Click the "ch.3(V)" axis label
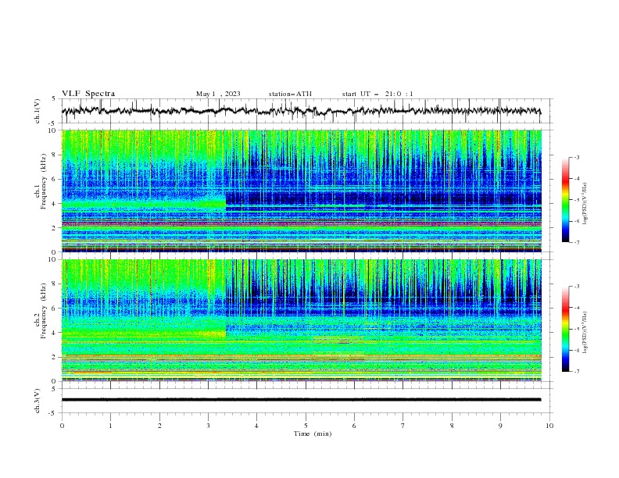Viewport: 619px width, 478px height. point(38,401)
